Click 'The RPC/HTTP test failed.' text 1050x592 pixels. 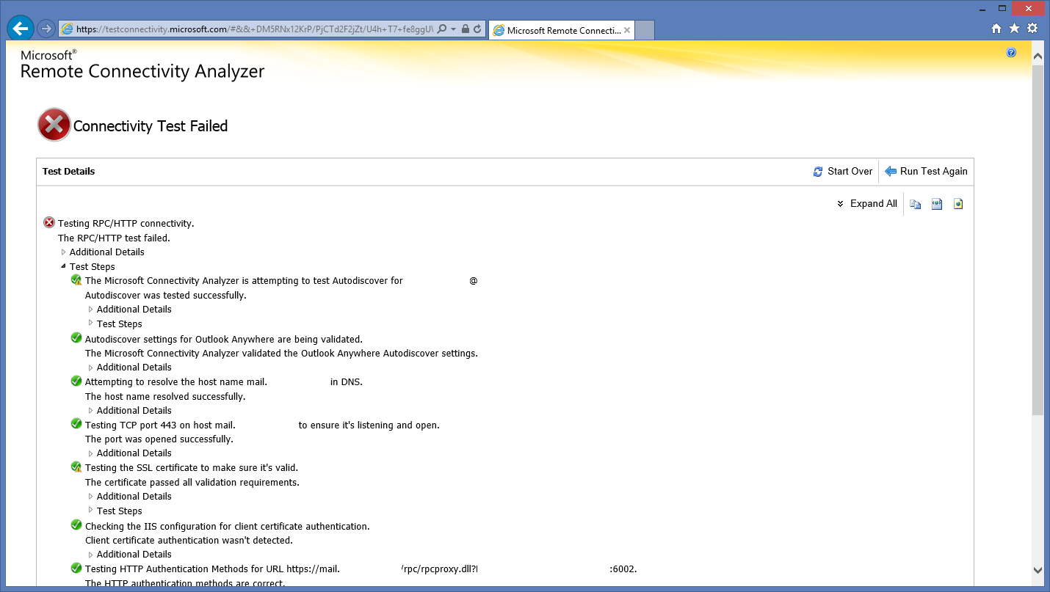point(115,238)
